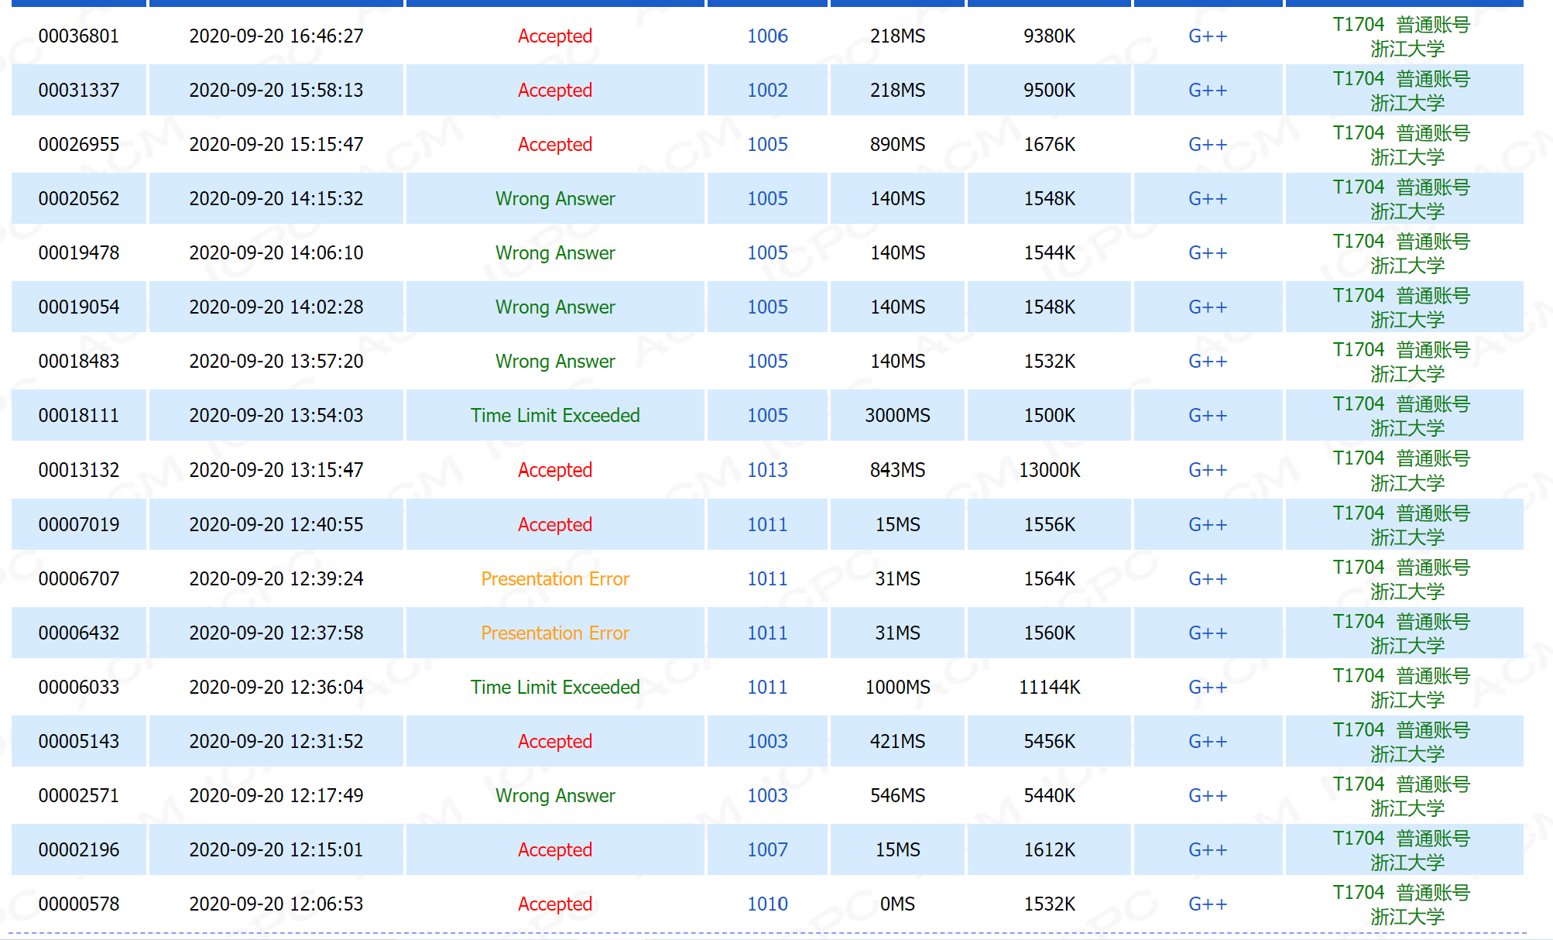
Task: Click G++ link for run 00005143
Action: tap(1207, 741)
